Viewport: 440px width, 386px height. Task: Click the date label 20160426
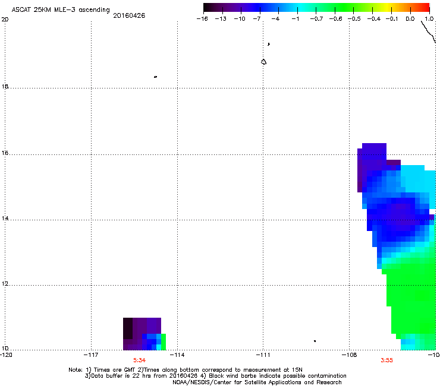pyautogui.click(x=129, y=15)
